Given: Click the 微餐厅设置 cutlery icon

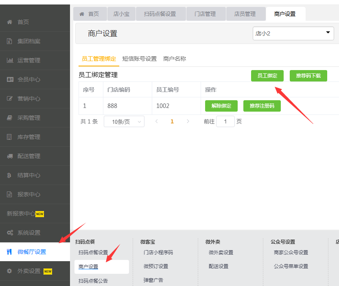Looking at the screenshot, I should (x=9, y=252).
